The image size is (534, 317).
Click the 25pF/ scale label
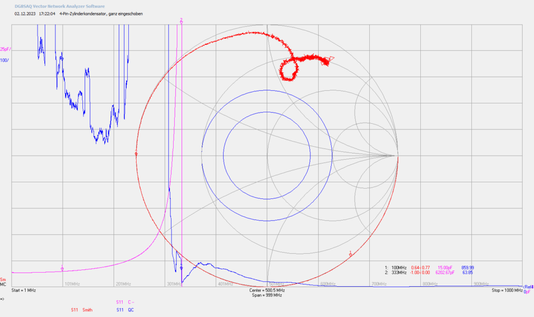5,50
